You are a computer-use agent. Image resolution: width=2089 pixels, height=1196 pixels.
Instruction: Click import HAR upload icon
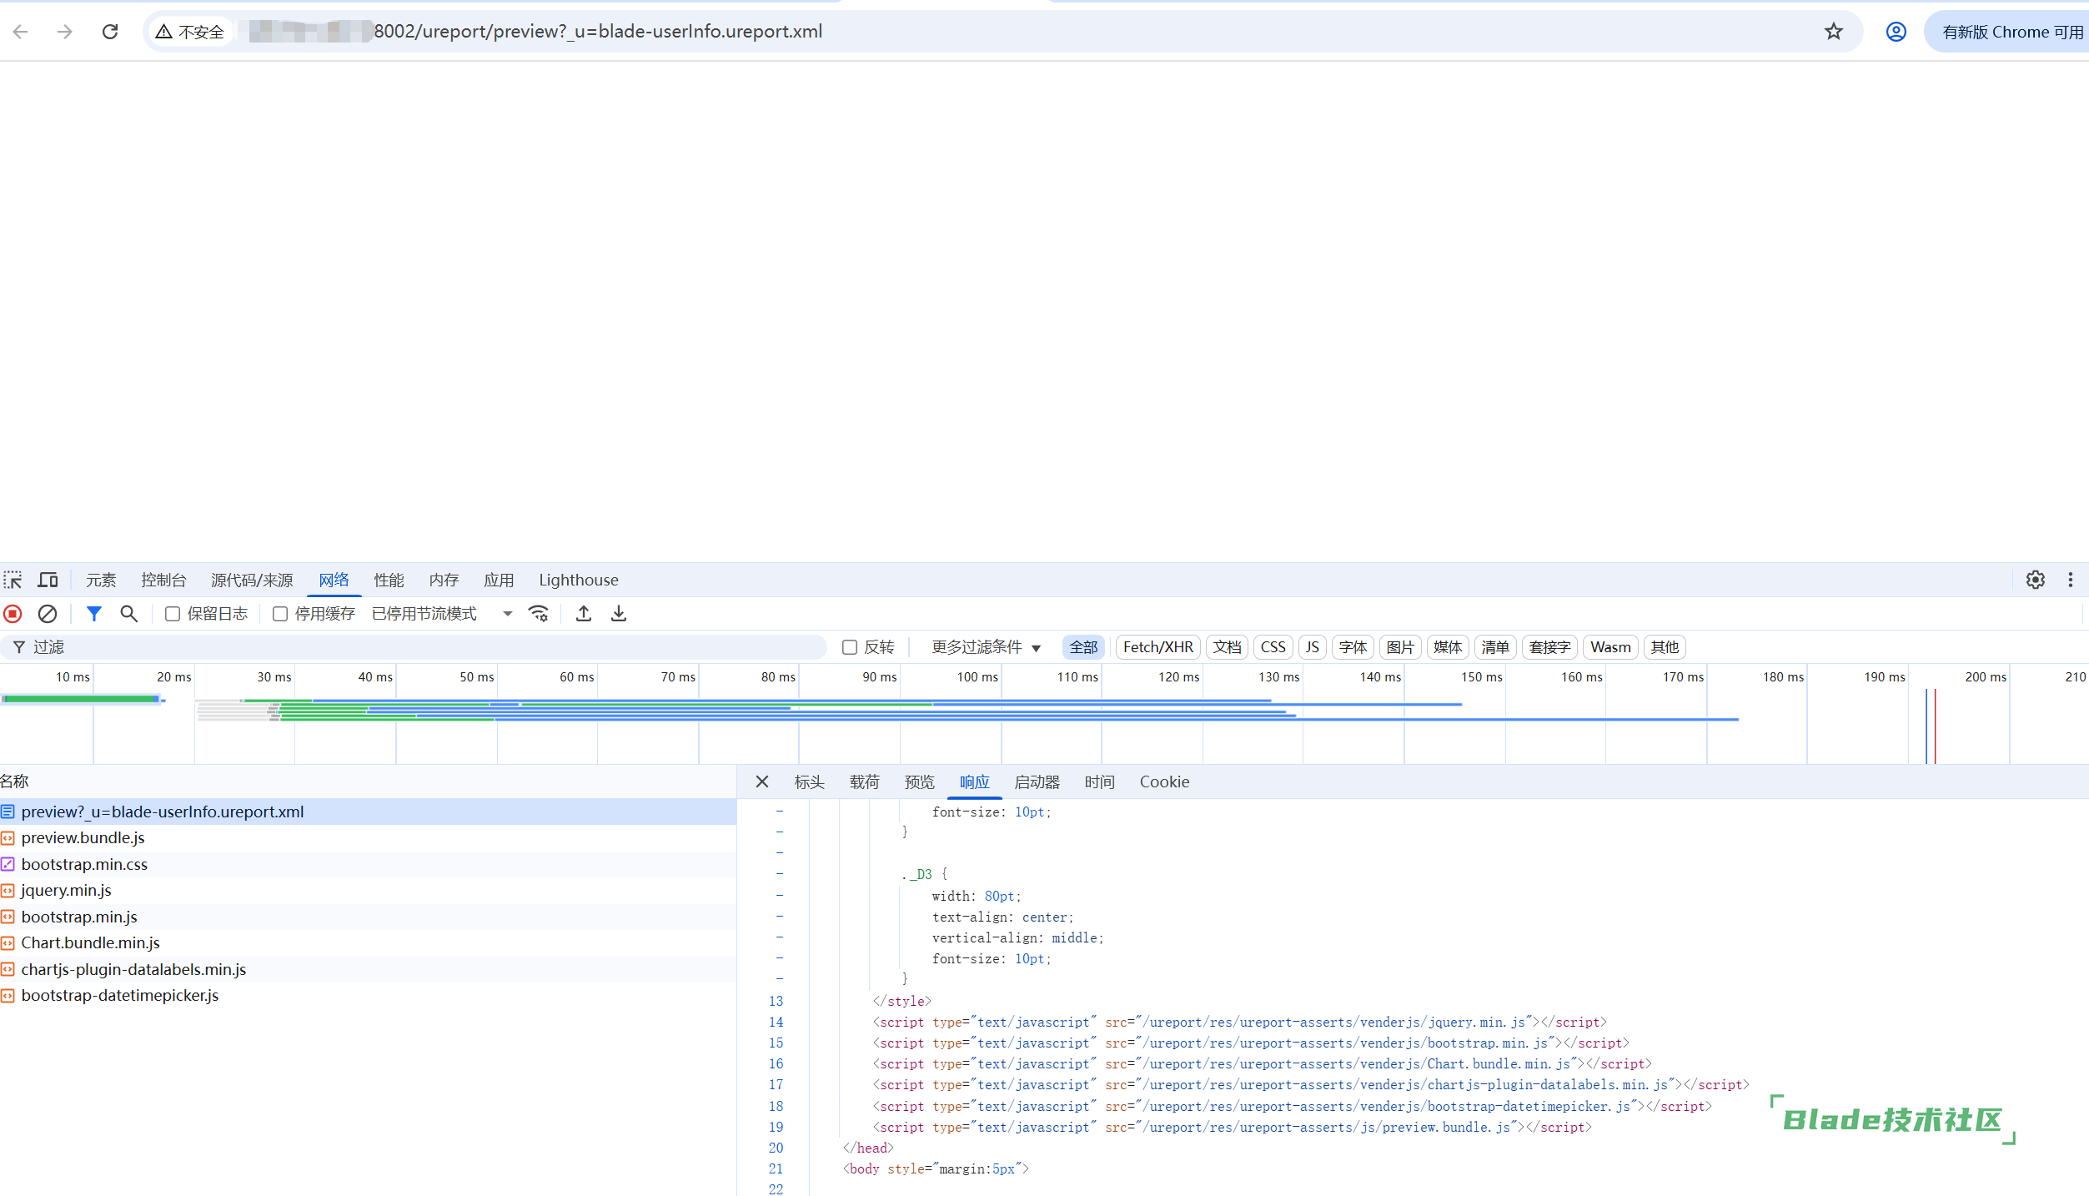(x=584, y=614)
